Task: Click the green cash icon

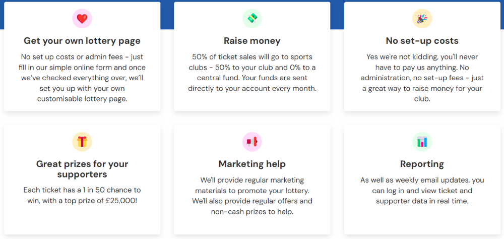Action: coord(252,19)
